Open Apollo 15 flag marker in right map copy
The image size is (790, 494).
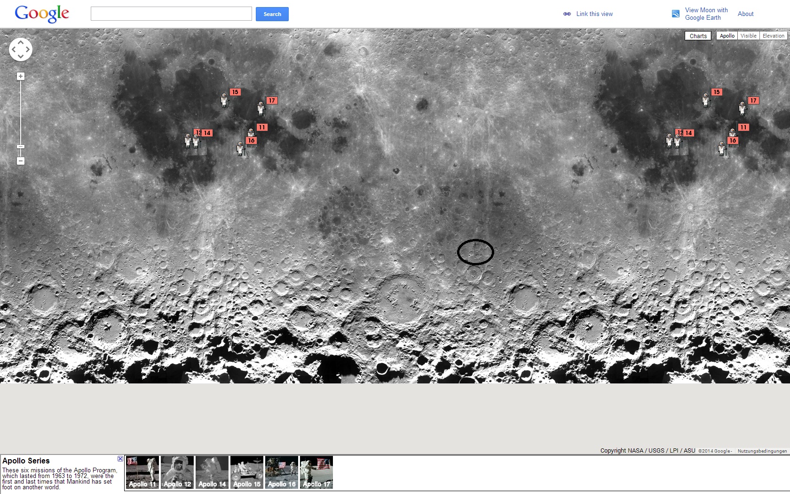[x=716, y=92]
